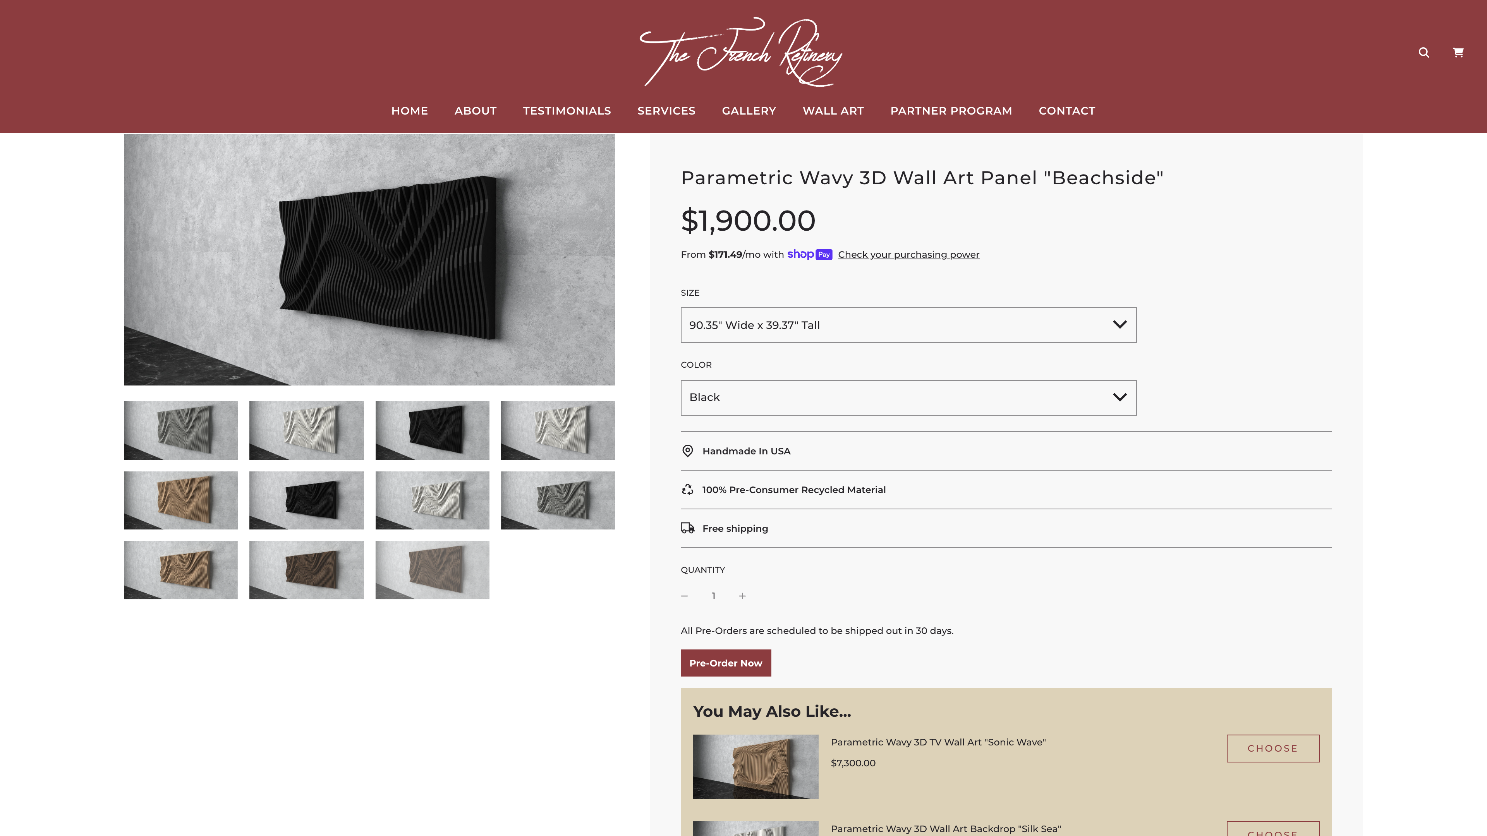This screenshot has height=836, width=1487.
Task: Open the search magnifier icon
Action: (1424, 53)
